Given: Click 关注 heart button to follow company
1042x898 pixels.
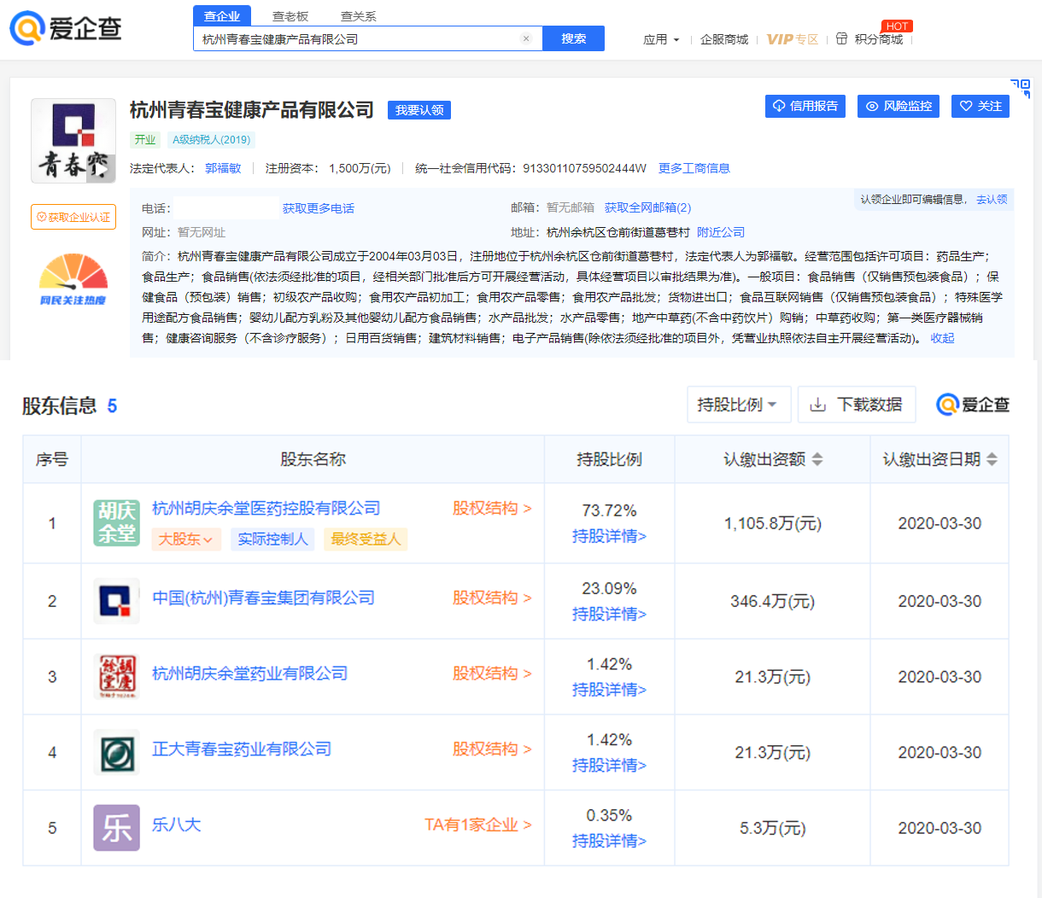Looking at the screenshot, I should click(x=980, y=106).
